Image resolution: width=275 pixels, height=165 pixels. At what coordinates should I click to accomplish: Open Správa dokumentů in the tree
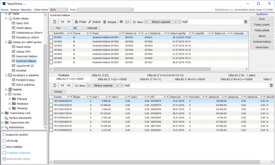click(x=20, y=118)
